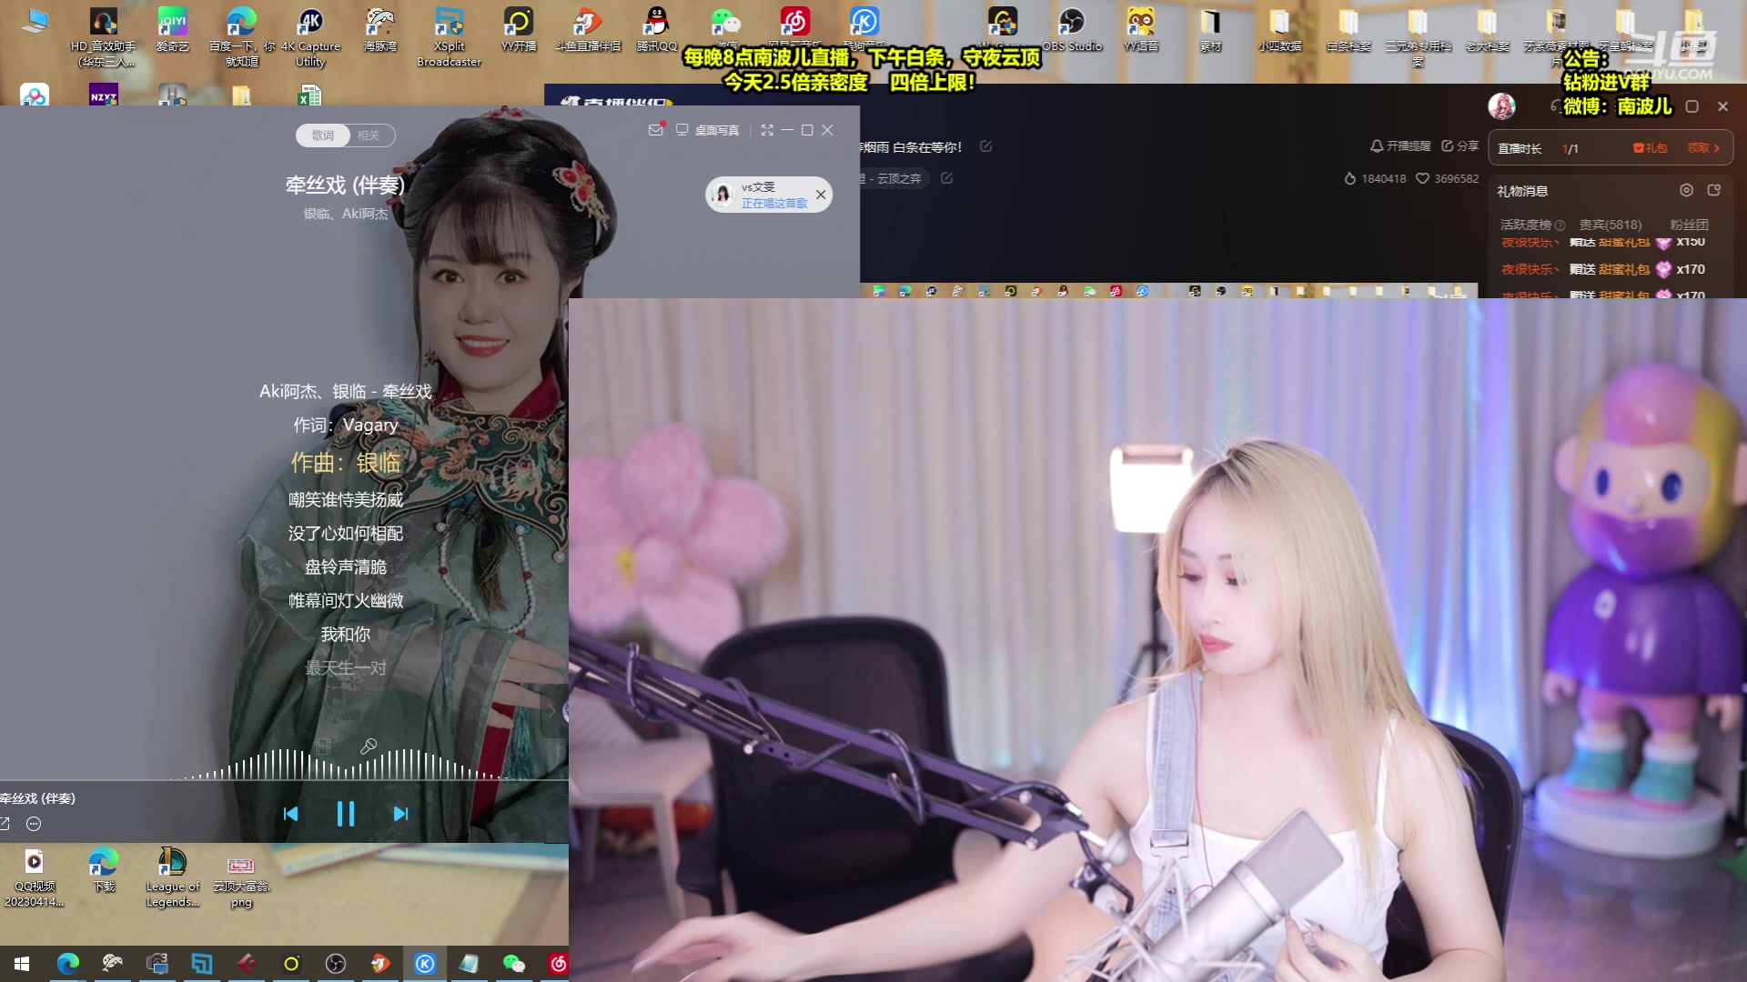Open 桌面写真 desktop photo mode
Viewport: 1747px width, 982px height.
[707, 130]
